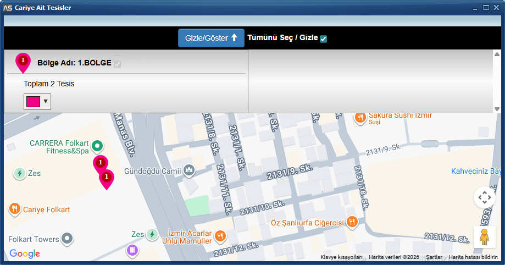Click Harita hatası bildirin link
The width and height of the screenshot is (505, 265).
click(473, 257)
